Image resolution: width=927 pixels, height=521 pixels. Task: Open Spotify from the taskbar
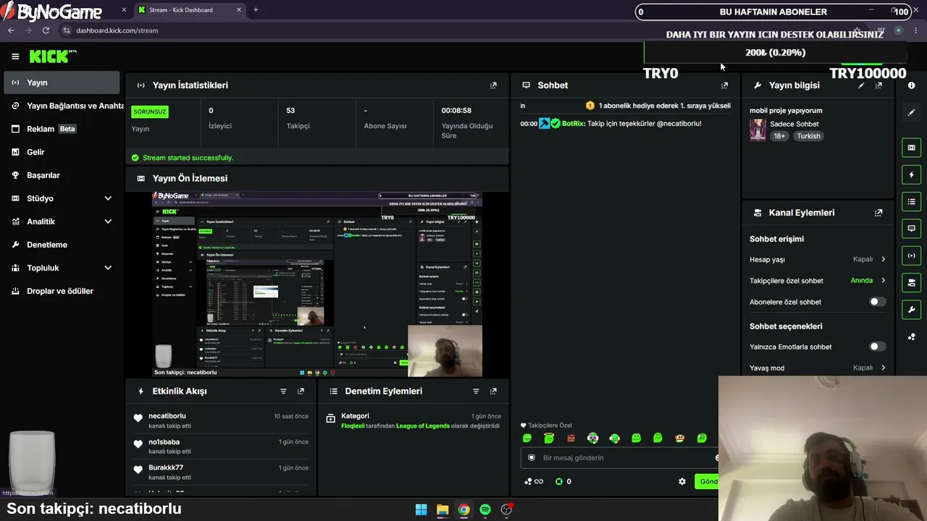pos(485,509)
